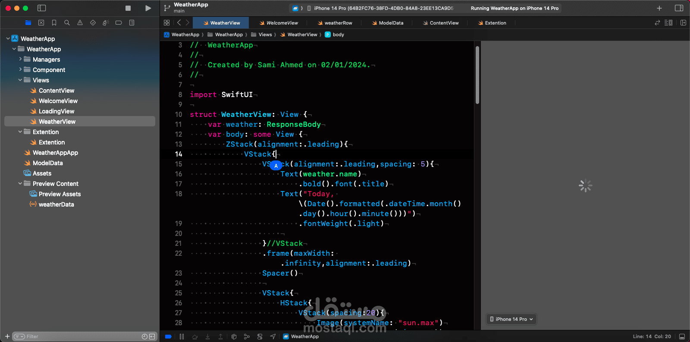This screenshot has width=690, height=342.
Task: Open the Issue navigator warning icon
Action: pos(80,23)
